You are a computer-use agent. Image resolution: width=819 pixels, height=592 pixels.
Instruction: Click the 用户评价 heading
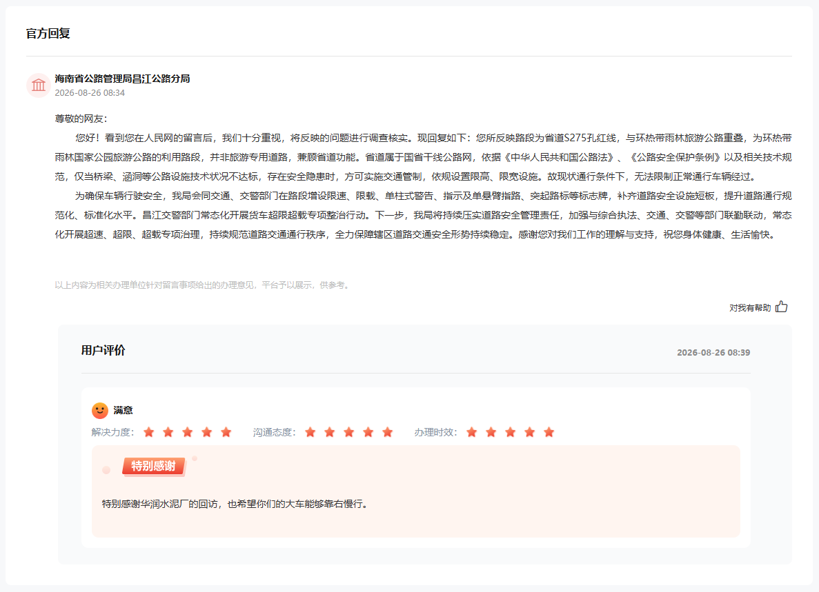pyautogui.click(x=103, y=351)
